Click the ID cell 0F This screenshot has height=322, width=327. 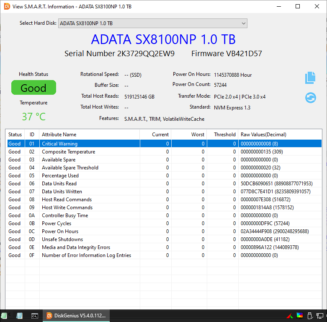(32, 255)
